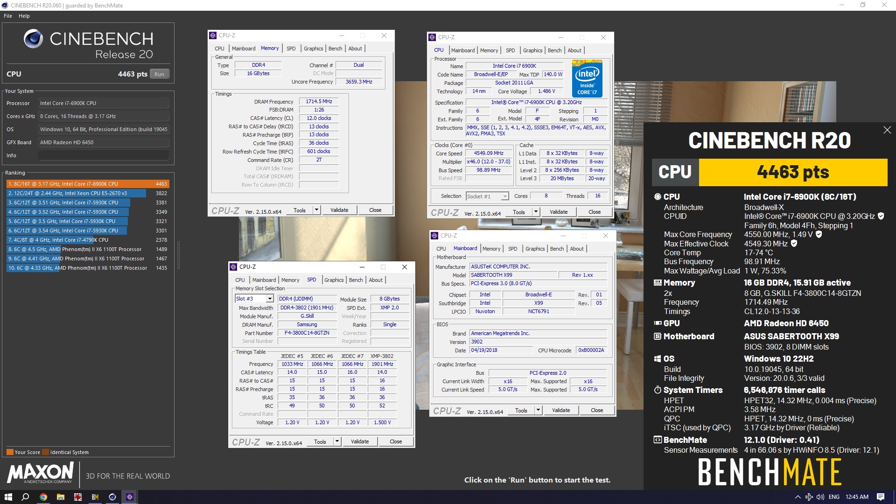Click the DRAM Frequency 1714.5 MHz value
This screenshot has height=504, width=896.
point(319,101)
